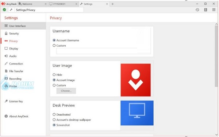Click the scrollbar up arrow
Image resolution: width=219 pixels, height=137 pixels.
[216, 24]
